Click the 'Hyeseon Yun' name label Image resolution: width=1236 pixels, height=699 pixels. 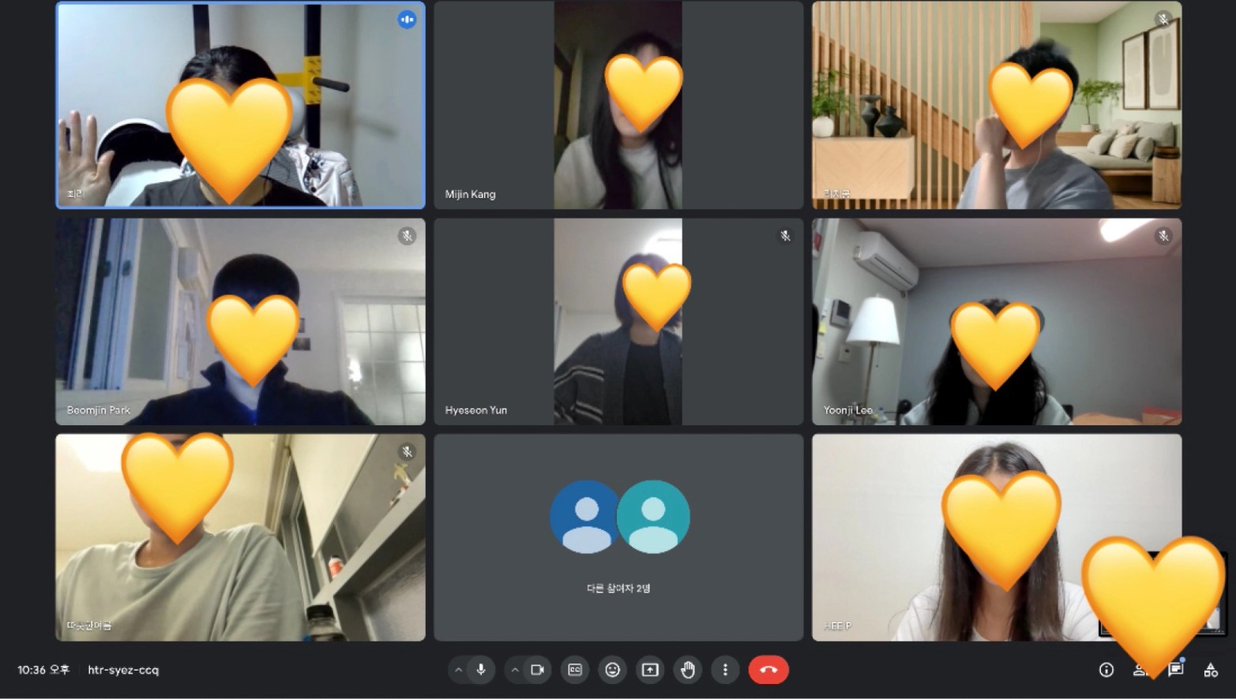point(475,410)
